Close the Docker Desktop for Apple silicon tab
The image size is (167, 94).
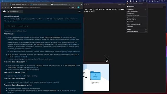pos(28,4)
